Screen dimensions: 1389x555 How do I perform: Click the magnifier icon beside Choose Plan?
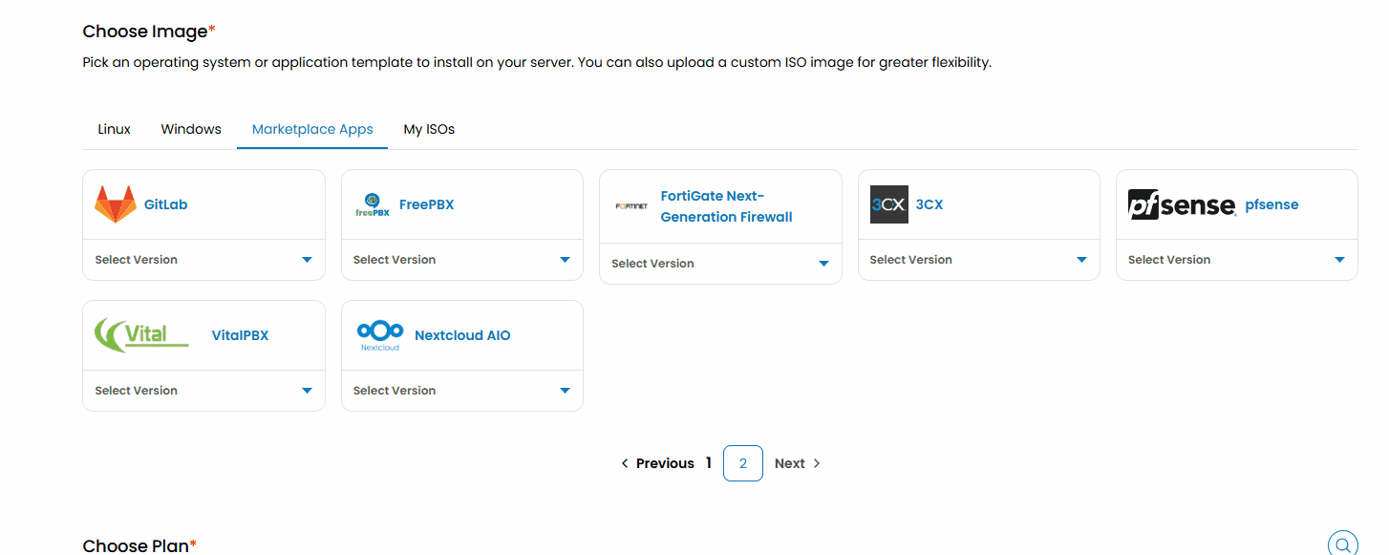[1342, 544]
